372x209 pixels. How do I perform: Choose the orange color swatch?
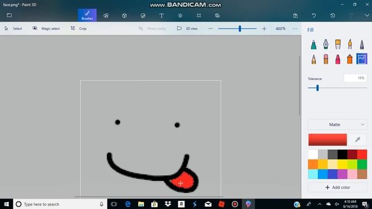(x=313, y=164)
